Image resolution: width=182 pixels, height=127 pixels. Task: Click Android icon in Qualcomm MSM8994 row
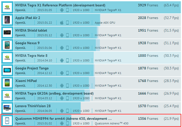(62, 124)
